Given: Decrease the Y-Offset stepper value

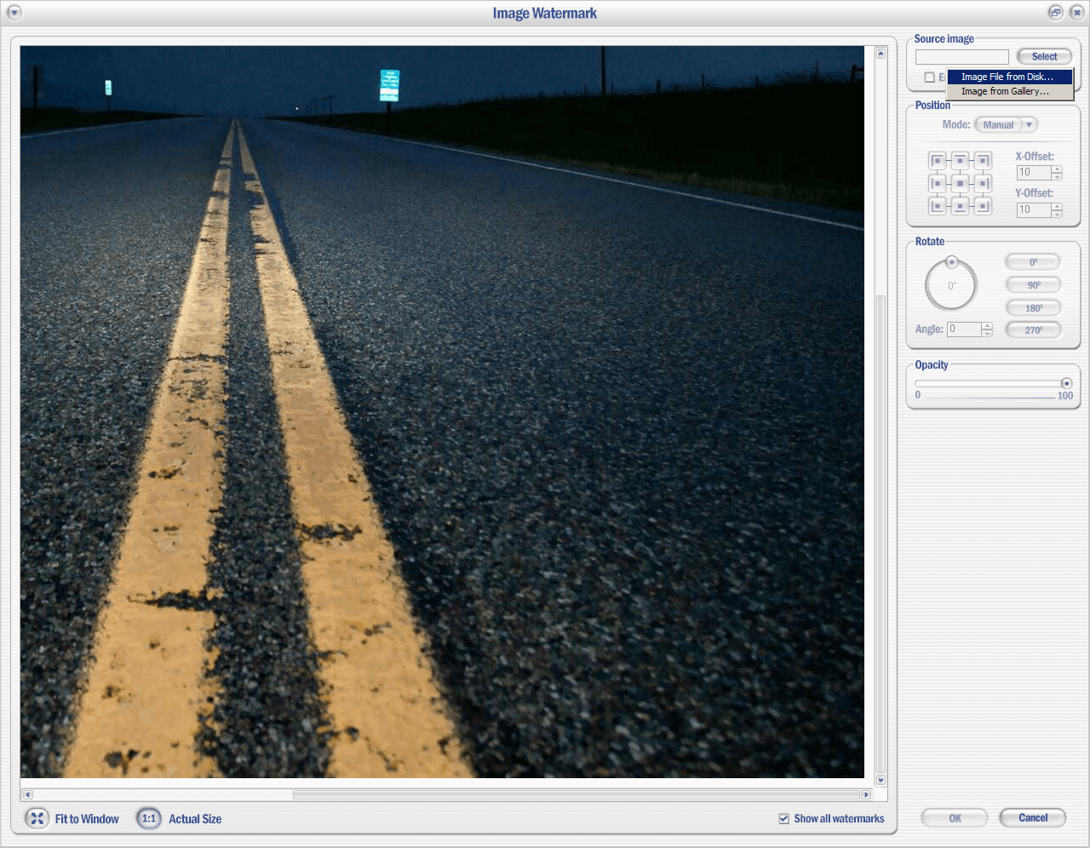Looking at the screenshot, I should [x=1057, y=214].
